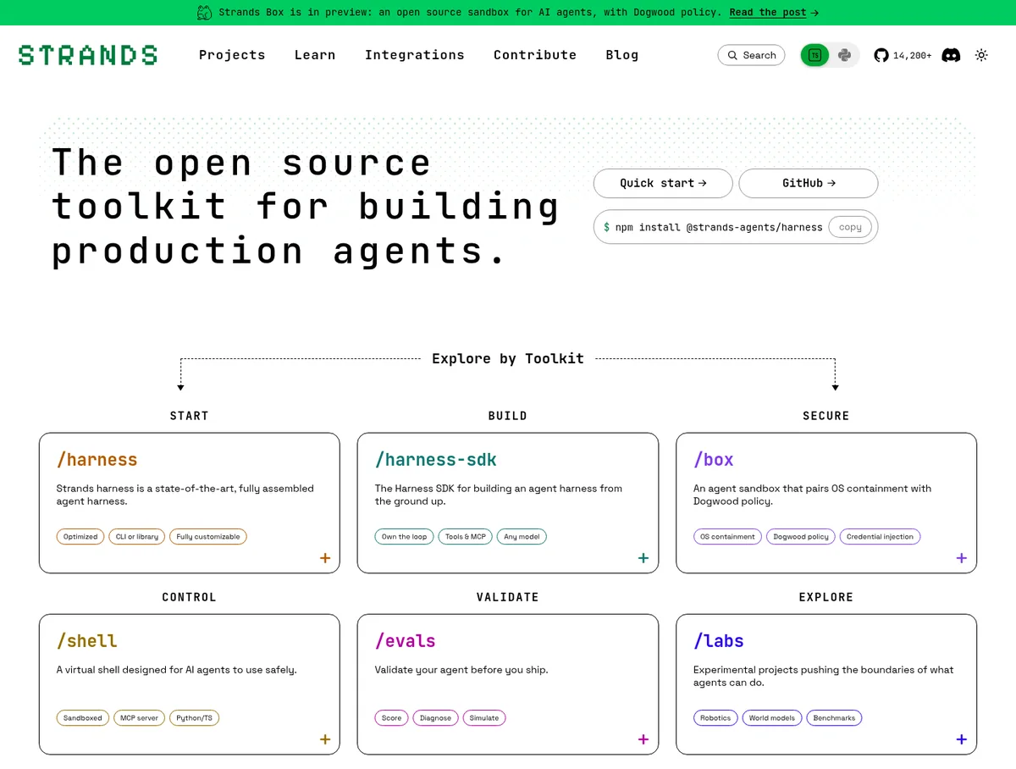
Task: Open the /box heading
Action: point(714,460)
